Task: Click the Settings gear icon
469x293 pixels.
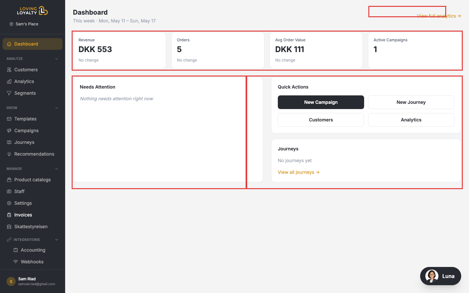Action: click(9, 203)
